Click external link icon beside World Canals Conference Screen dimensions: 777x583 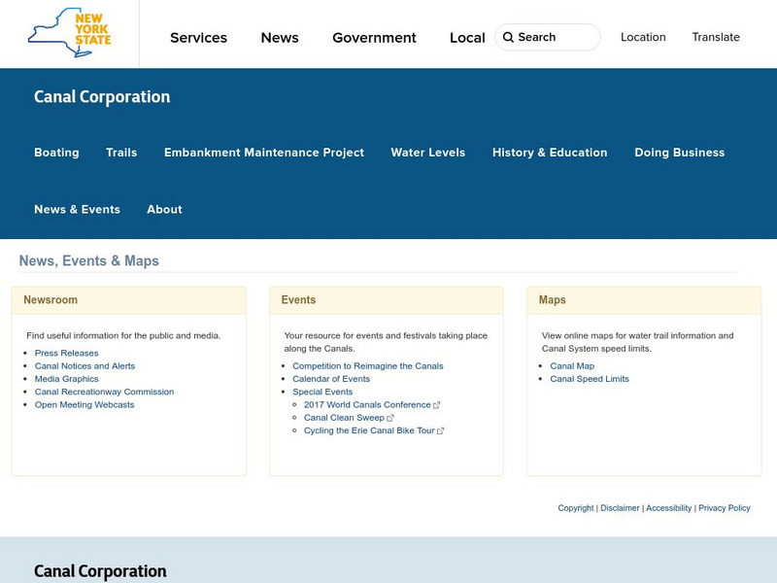coord(437,405)
